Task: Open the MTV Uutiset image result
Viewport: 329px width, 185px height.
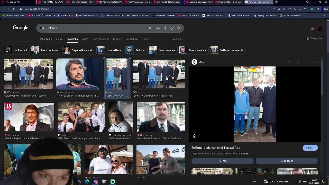Action: pyautogui.click(x=28, y=74)
